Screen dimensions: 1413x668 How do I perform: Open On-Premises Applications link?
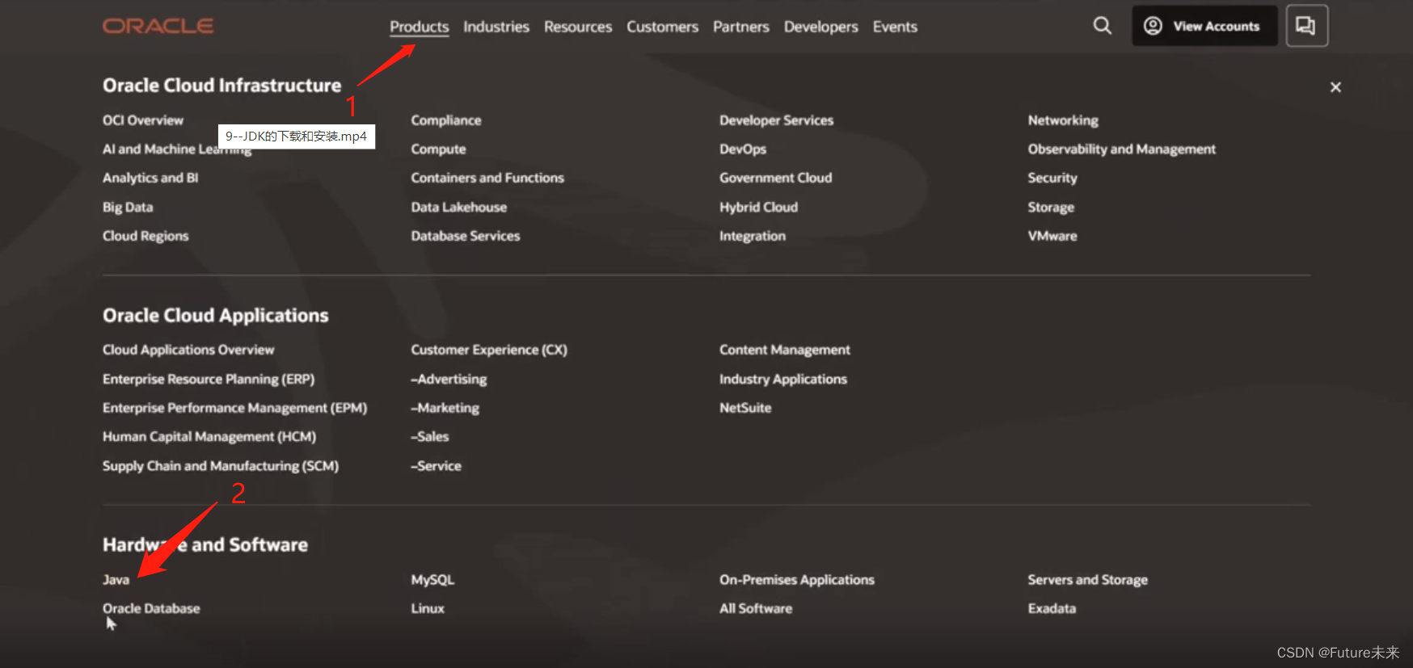(x=797, y=580)
